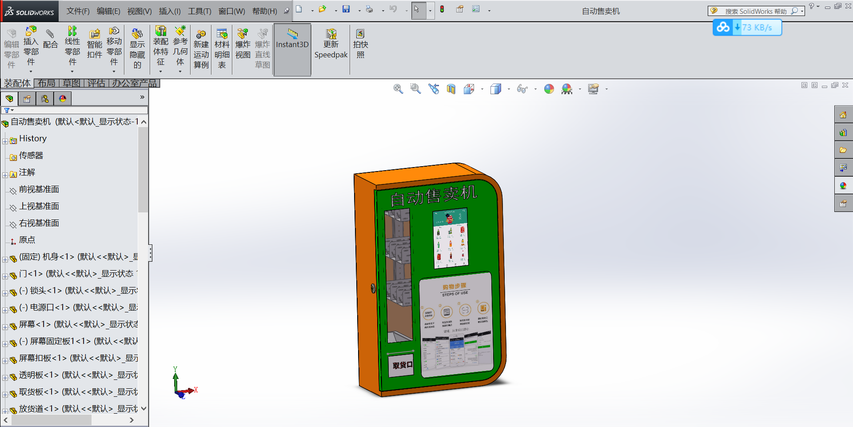This screenshot has width=853, height=427.
Task: Expand FeatureManager panel tabs chevron
Action: [142, 97]
